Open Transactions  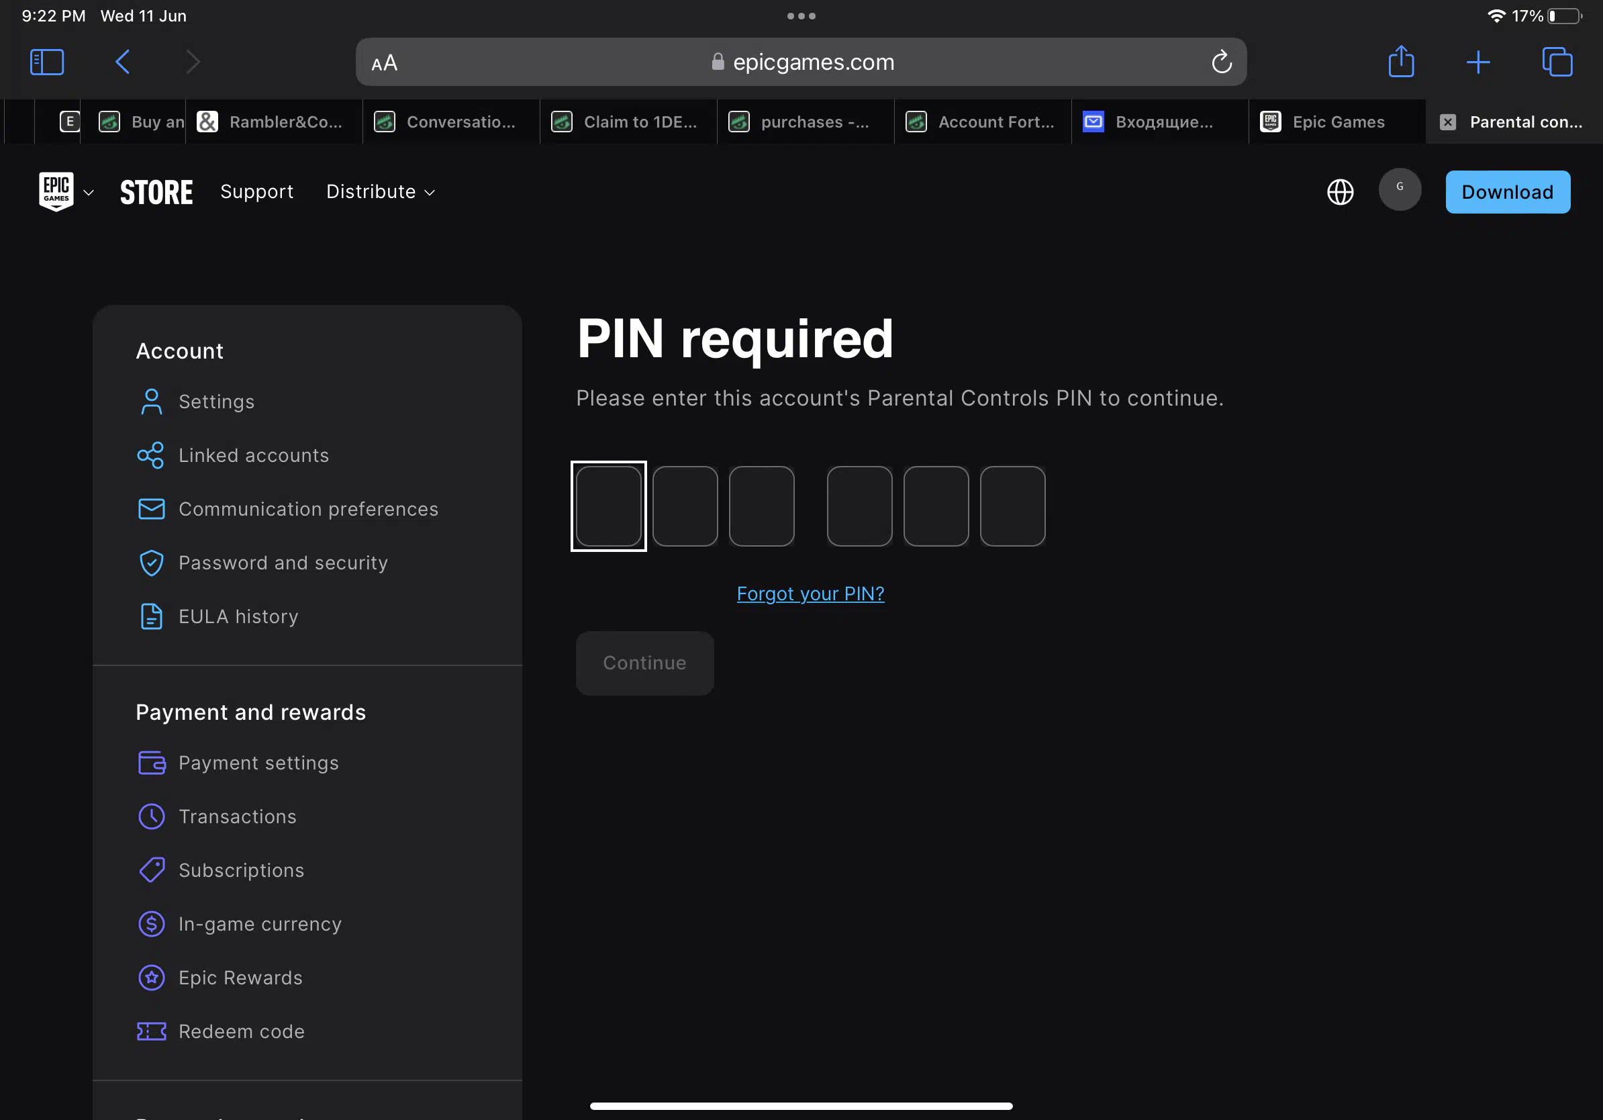[238, 816]
